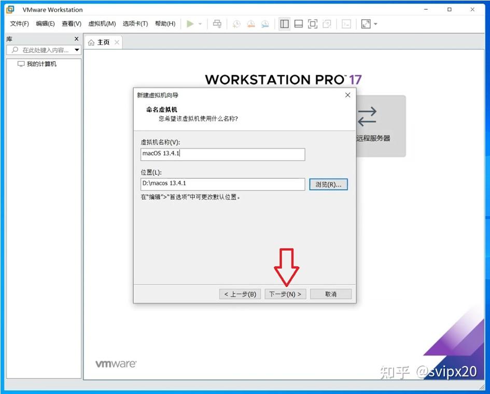This screenshot has width=490, height=394.
Task: Click the 位置 path input field
Action: click(x=223, y=185)
